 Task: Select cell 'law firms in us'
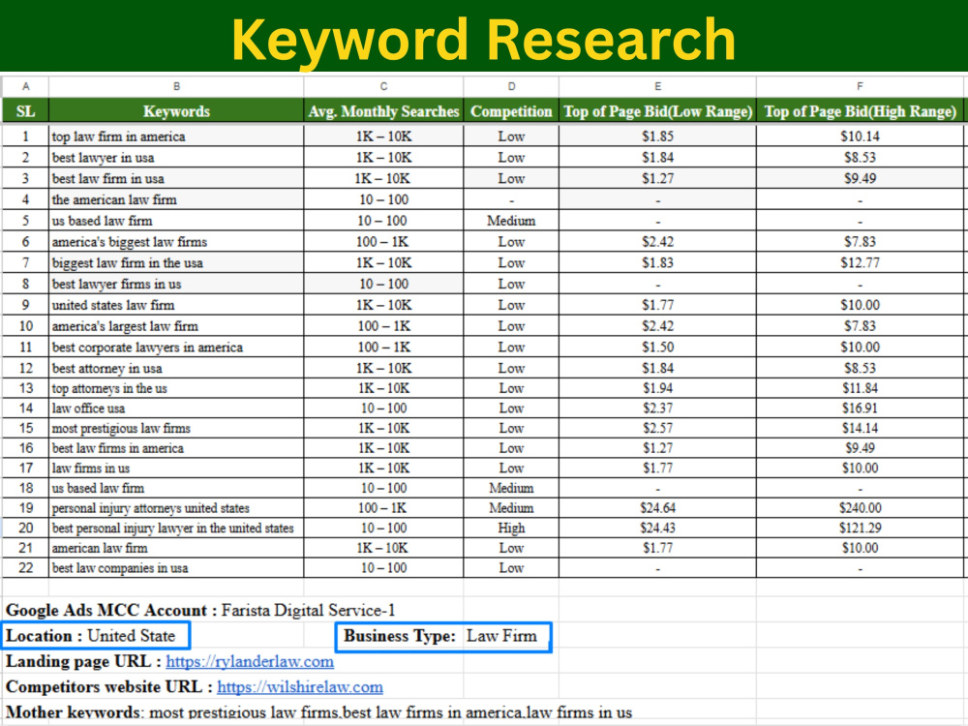click(x=176, y=468)
